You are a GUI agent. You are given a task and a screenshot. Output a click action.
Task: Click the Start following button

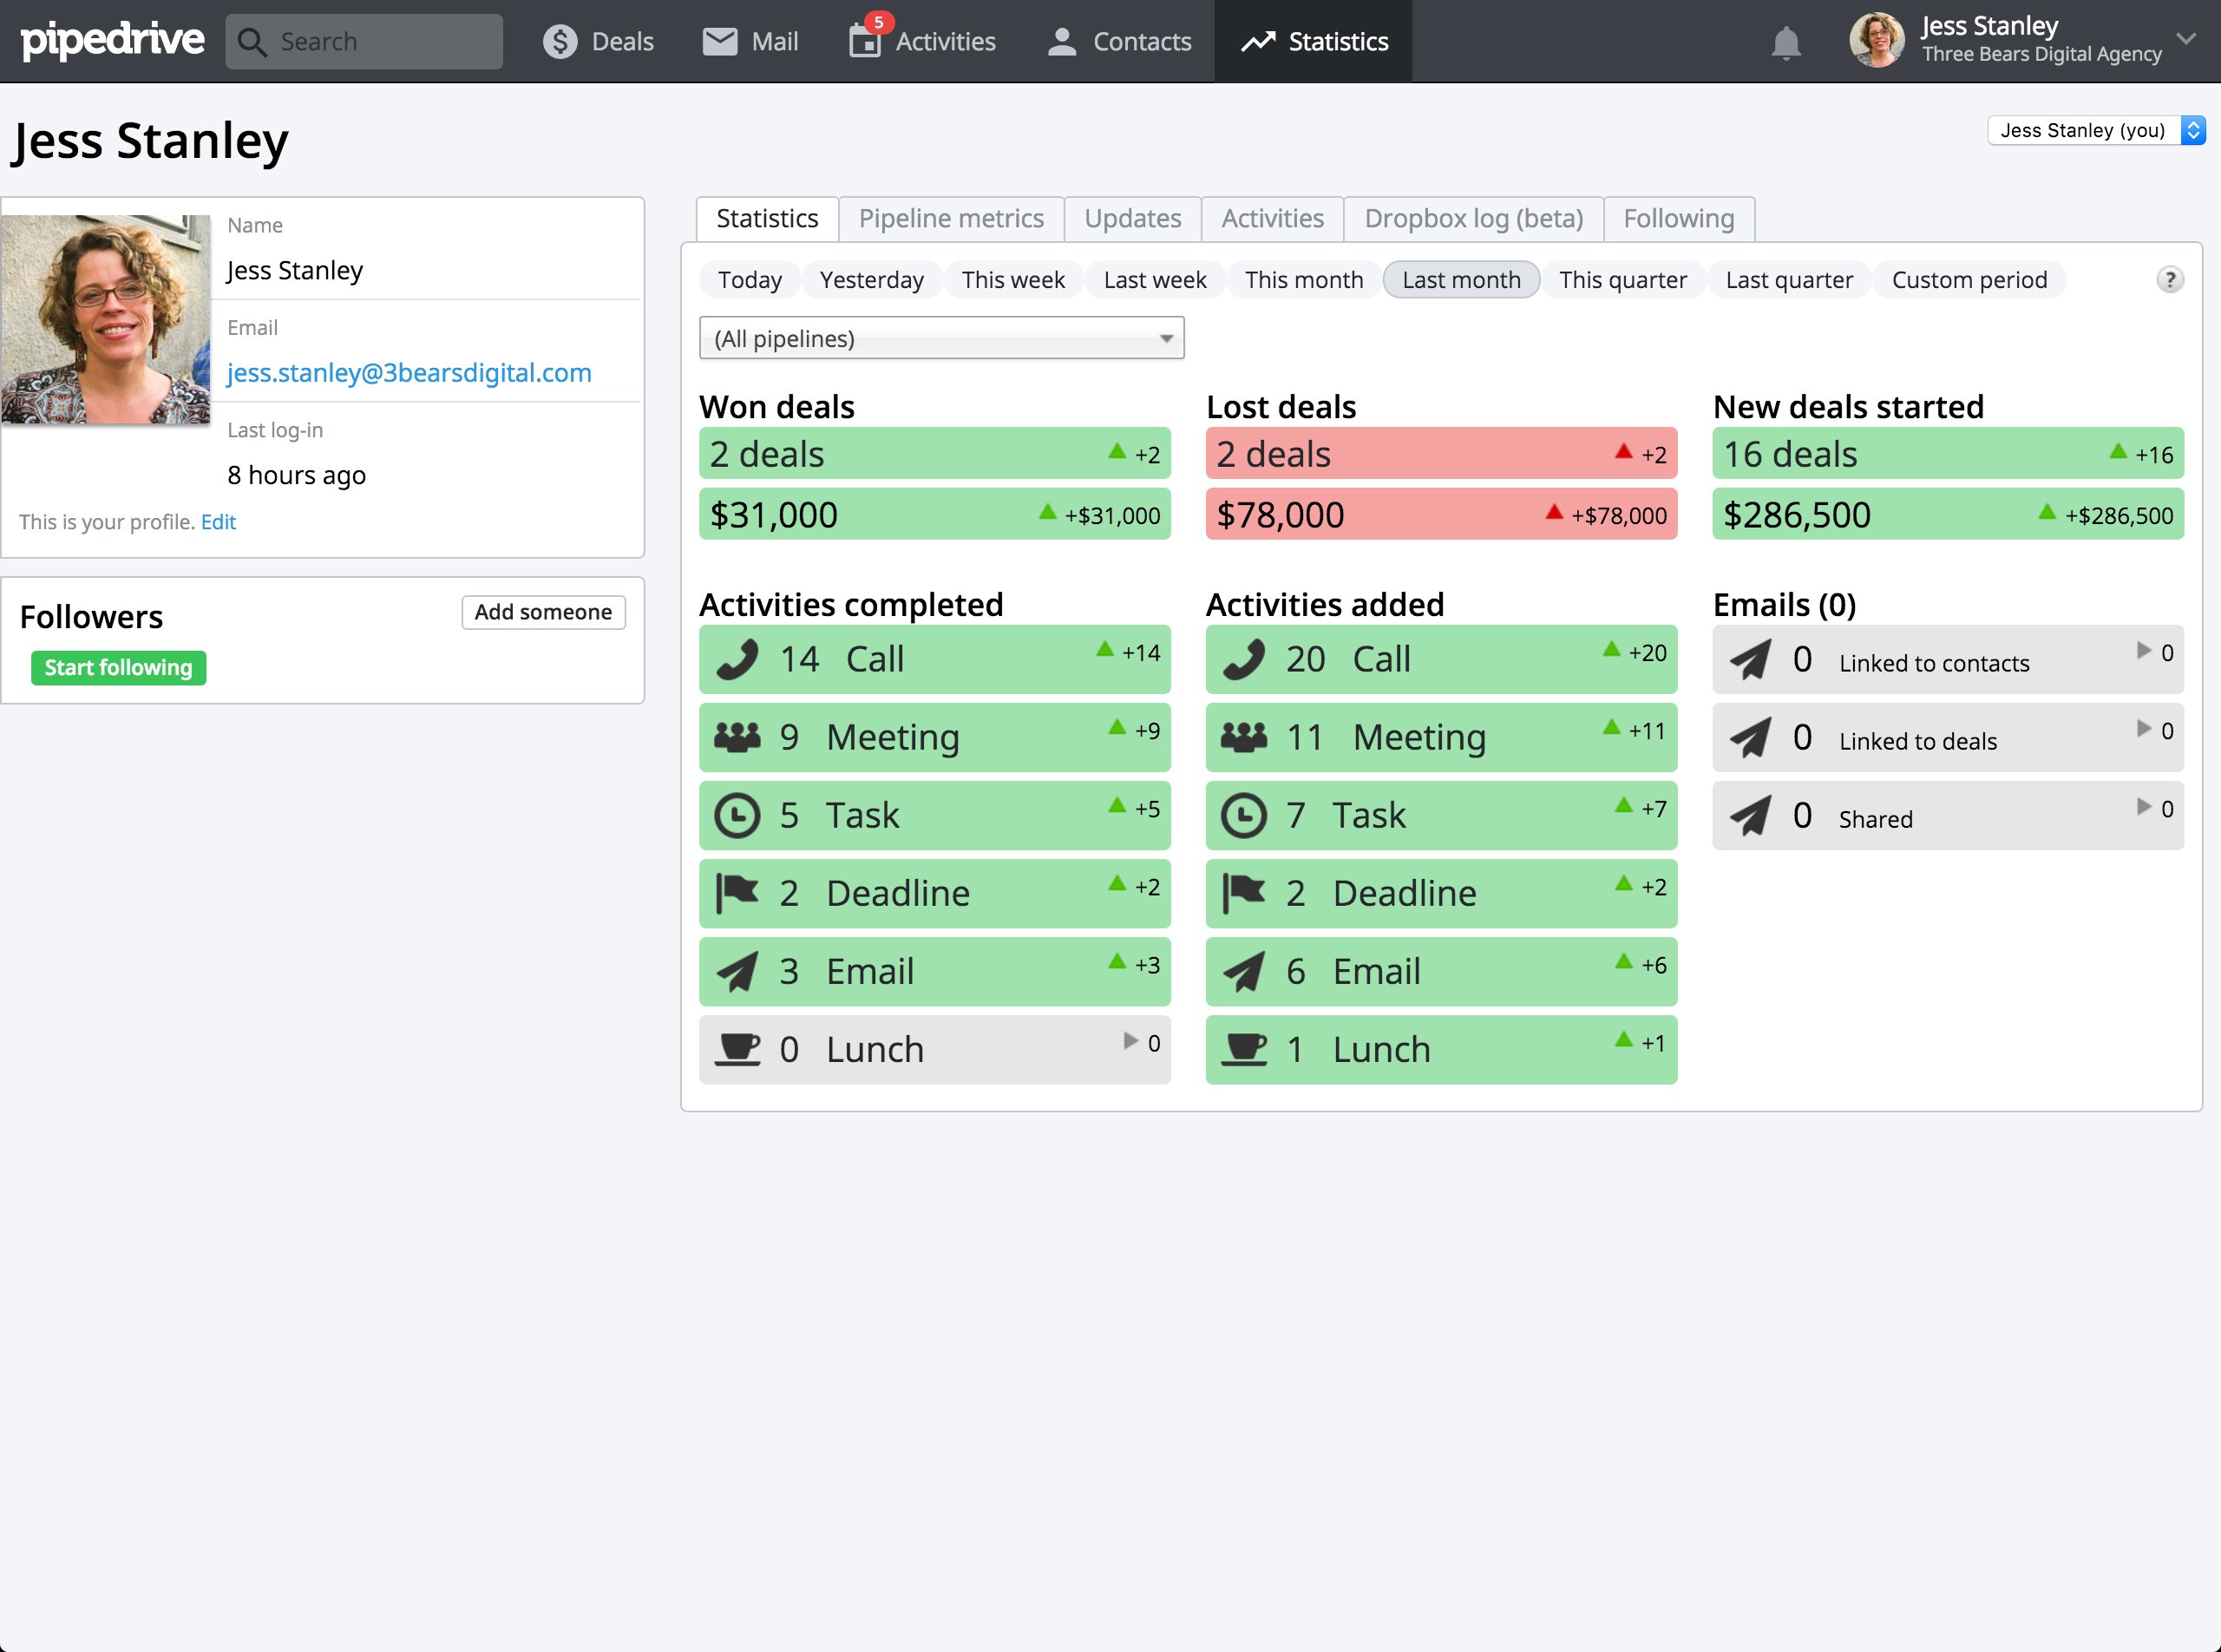[x=118, y=667]
